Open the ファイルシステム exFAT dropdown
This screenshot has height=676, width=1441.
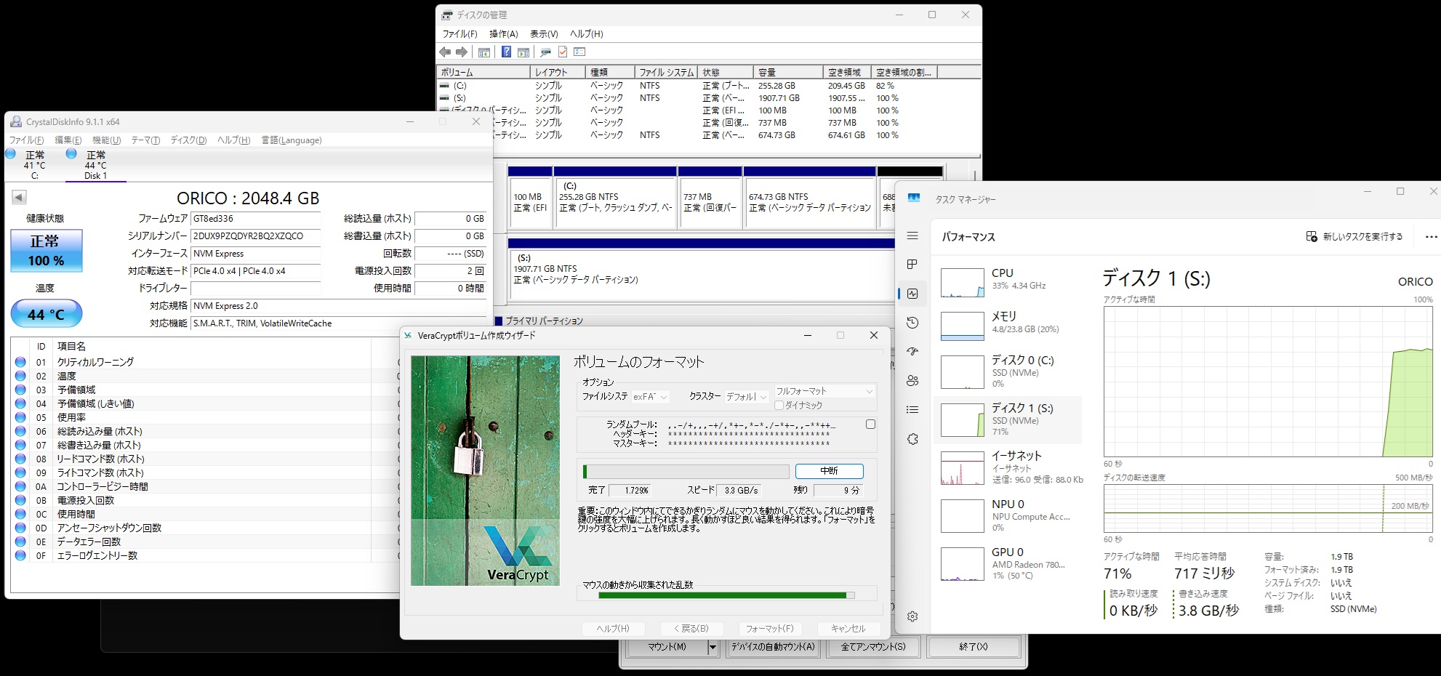pos(651,397)
